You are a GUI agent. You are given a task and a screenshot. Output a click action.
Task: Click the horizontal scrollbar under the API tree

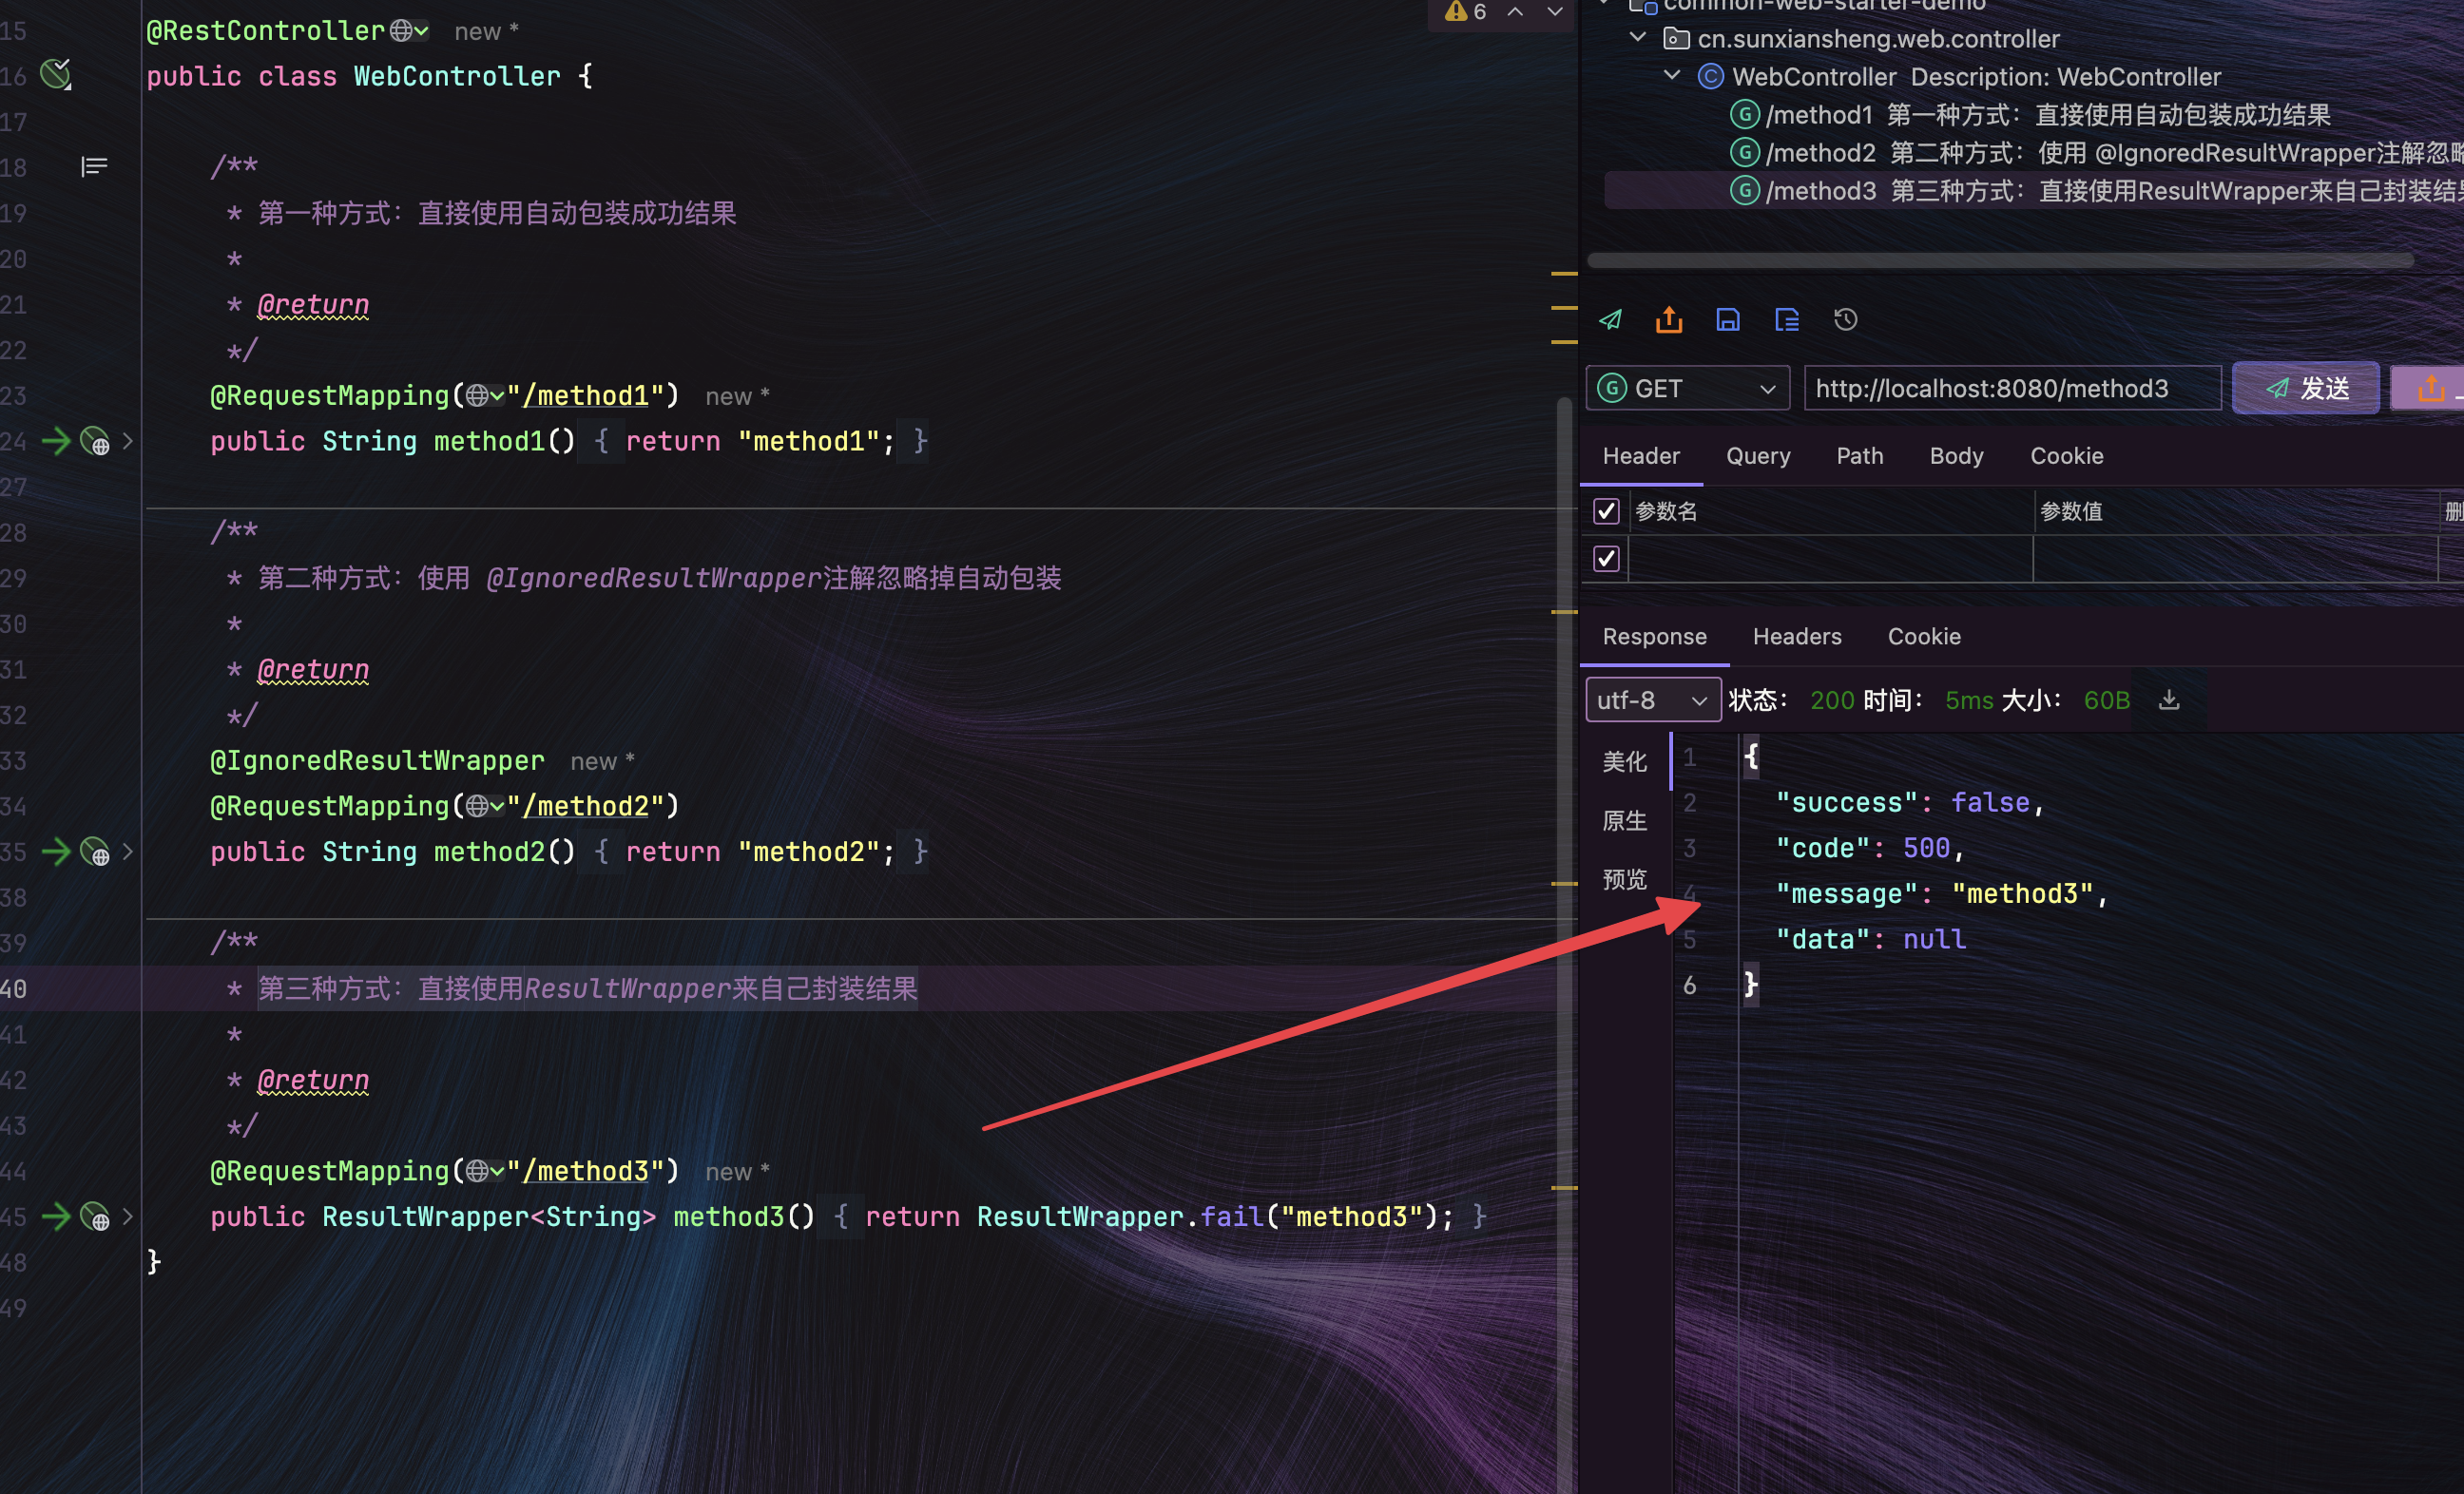tap(2000, 261)
